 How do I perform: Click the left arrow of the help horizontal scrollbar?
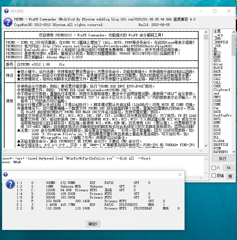(x=5, y=151)
